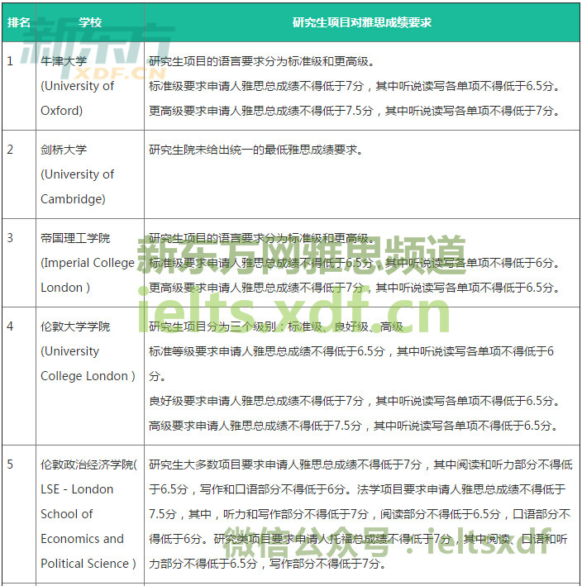Click UCL line 研究生项目分为三个级别
Image resolution: width=582 pixels, height=586 pixels.
[276, 326]
